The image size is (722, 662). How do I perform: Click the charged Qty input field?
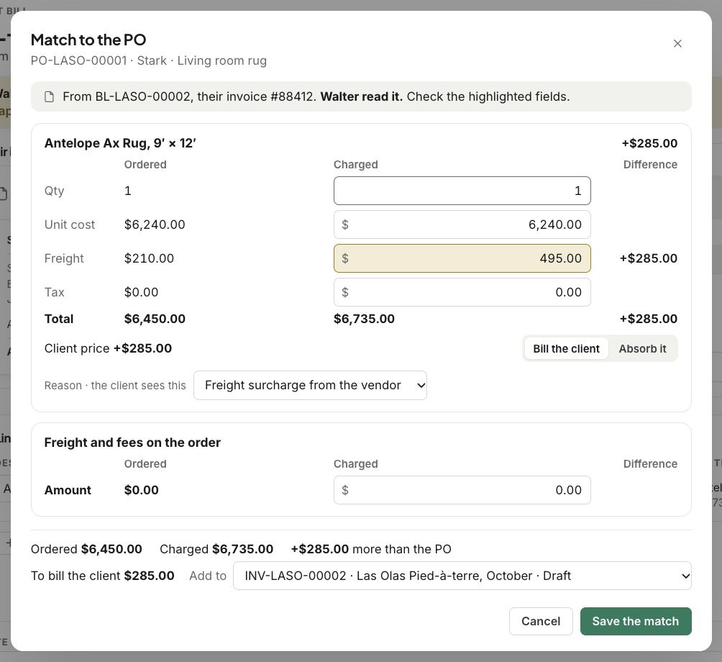(462, 191)
